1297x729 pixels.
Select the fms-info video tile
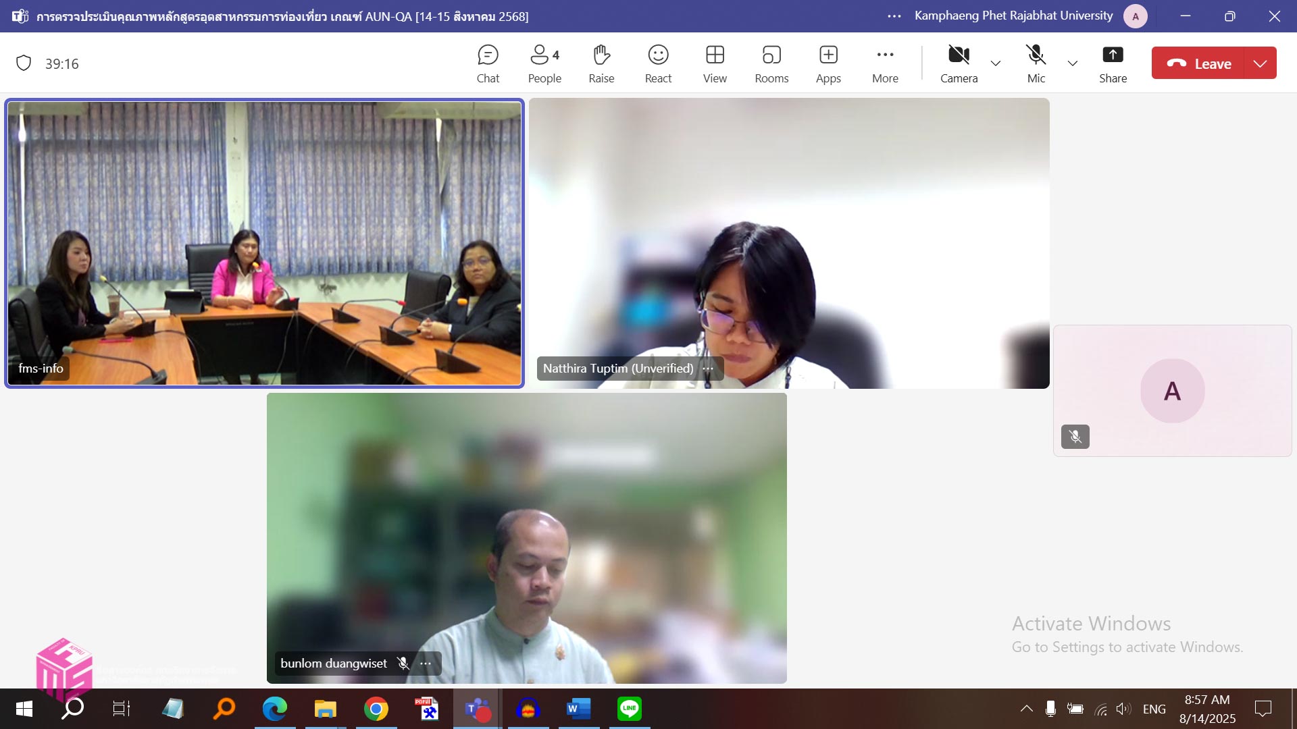pyautogui.click(x=265, y=243)
